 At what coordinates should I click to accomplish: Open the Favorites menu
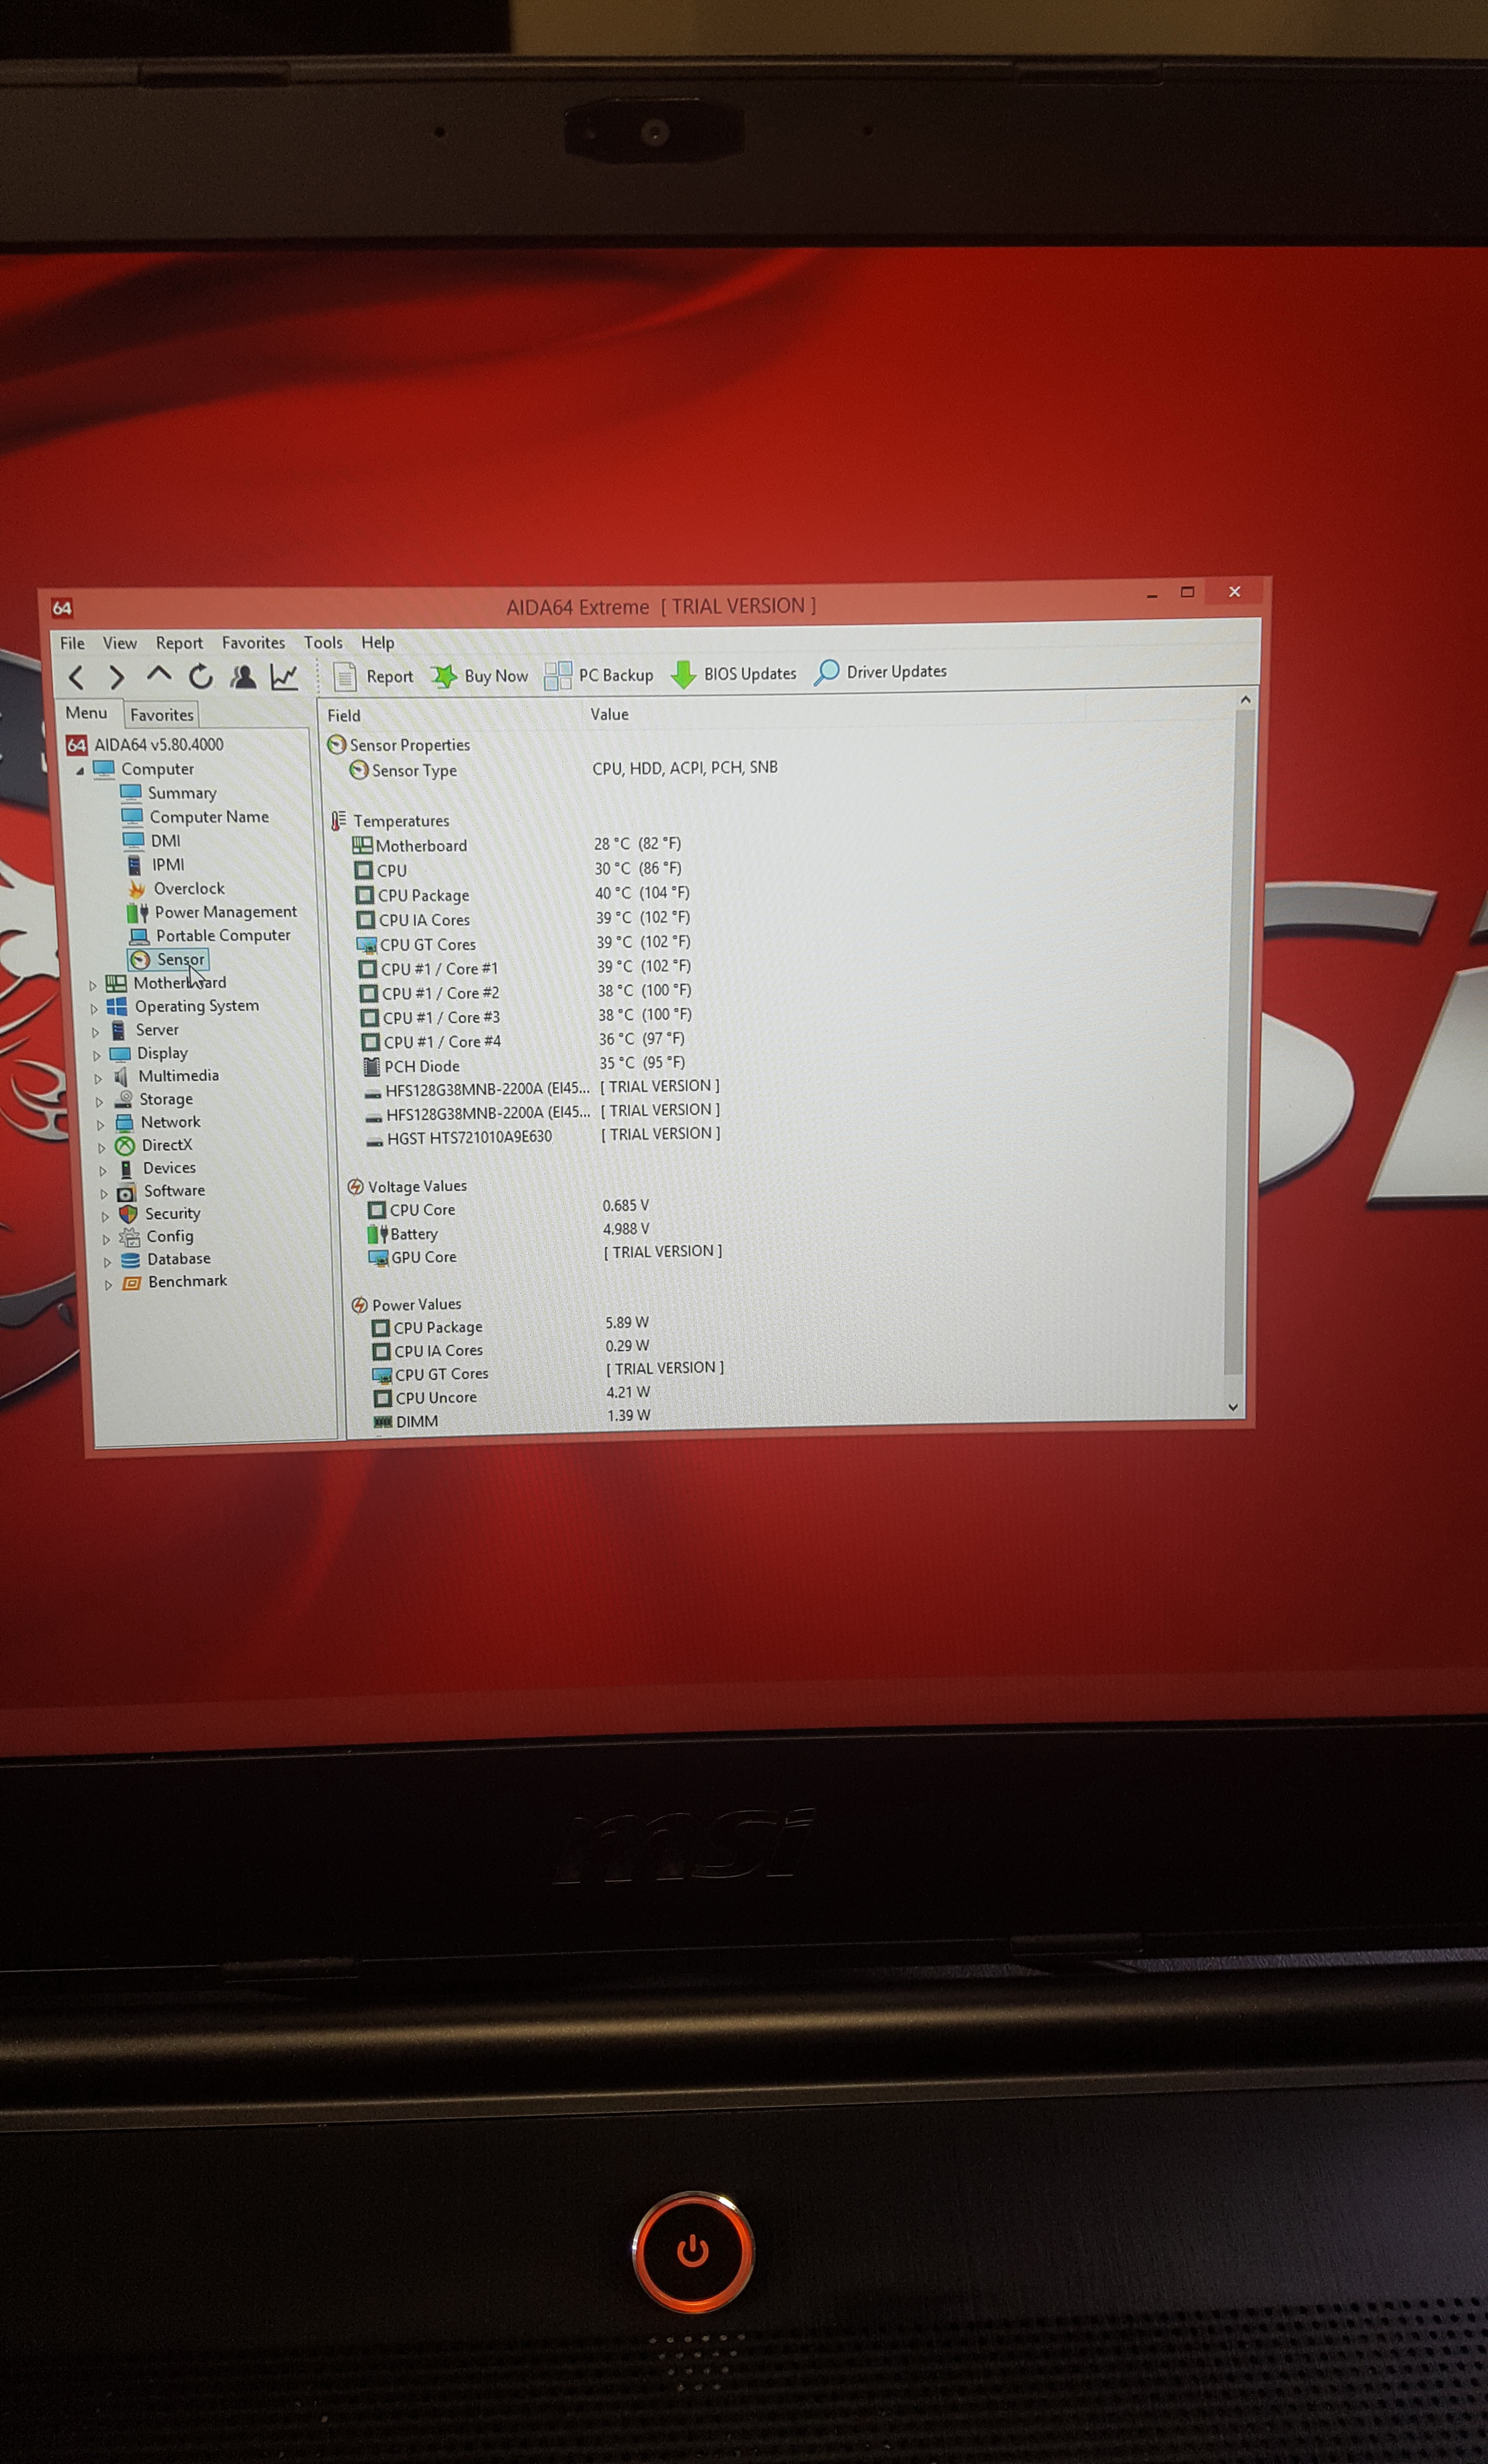click(x=253, y=643)
